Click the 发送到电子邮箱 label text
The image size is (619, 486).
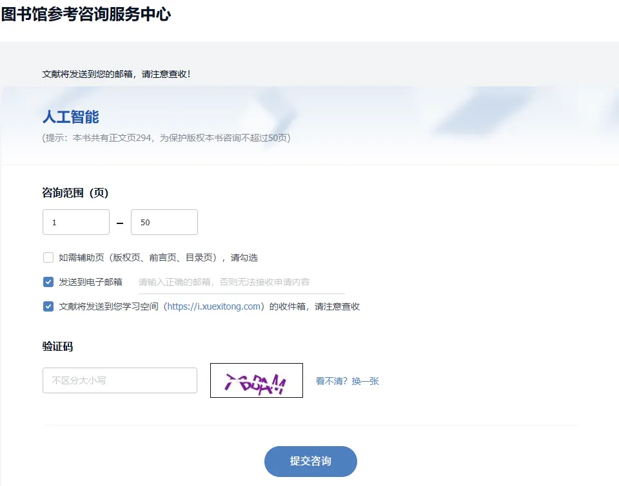click(90, 282)
